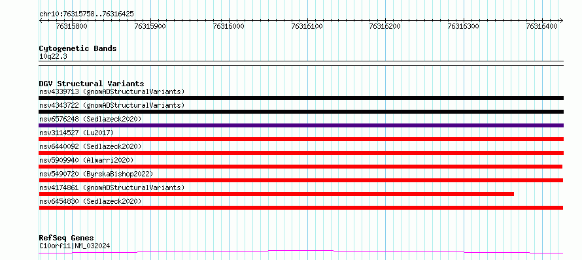Click the red bar for nsv6440092
The width and height of the screenshot is (582, 260).
click(301, 153)
